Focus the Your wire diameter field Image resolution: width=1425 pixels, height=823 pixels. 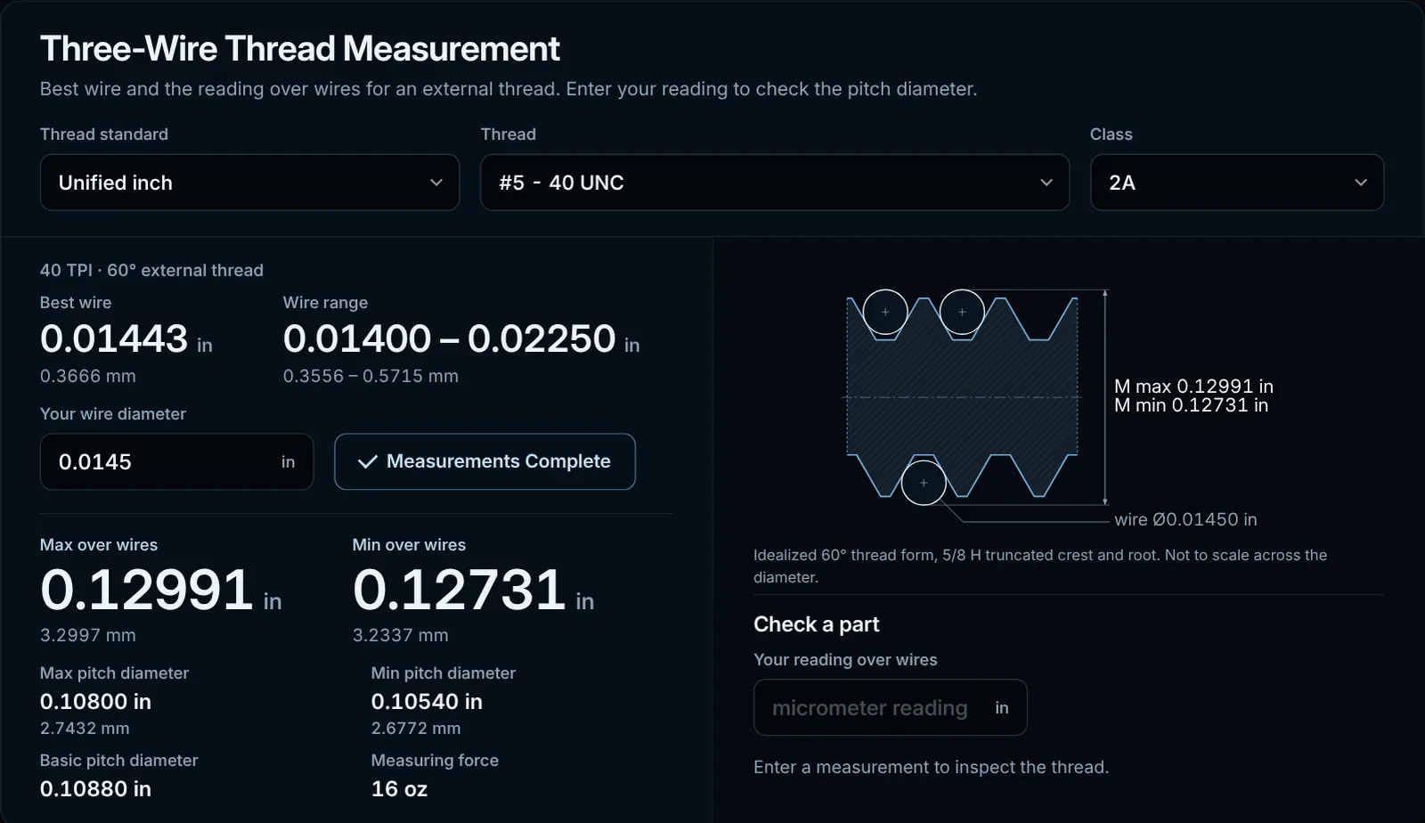(176, 461)
